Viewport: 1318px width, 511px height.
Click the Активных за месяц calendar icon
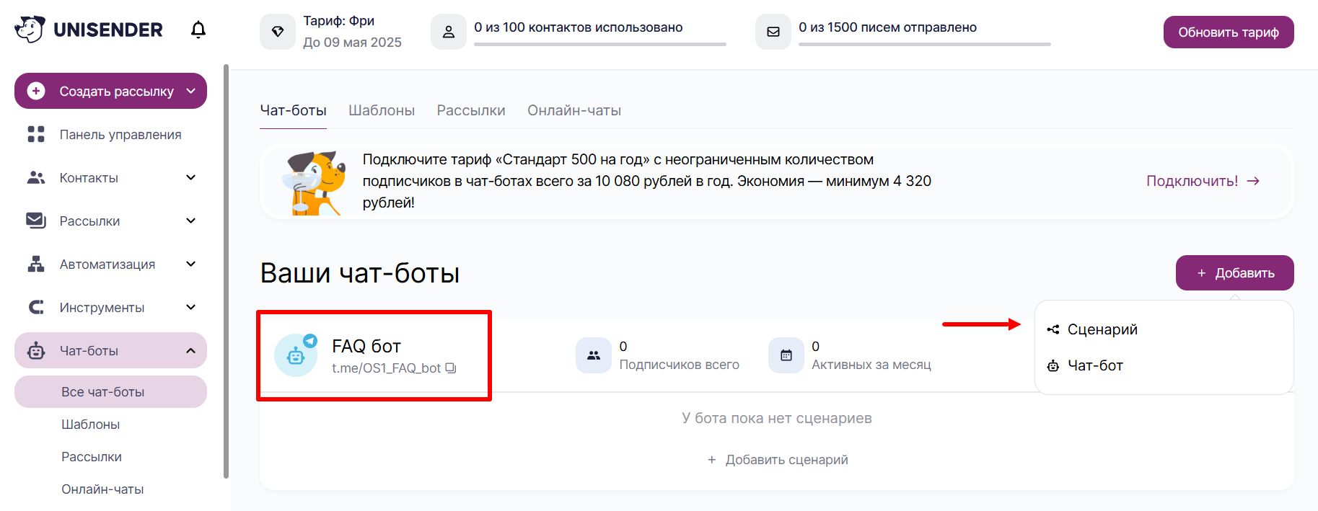tap(786, 355)
